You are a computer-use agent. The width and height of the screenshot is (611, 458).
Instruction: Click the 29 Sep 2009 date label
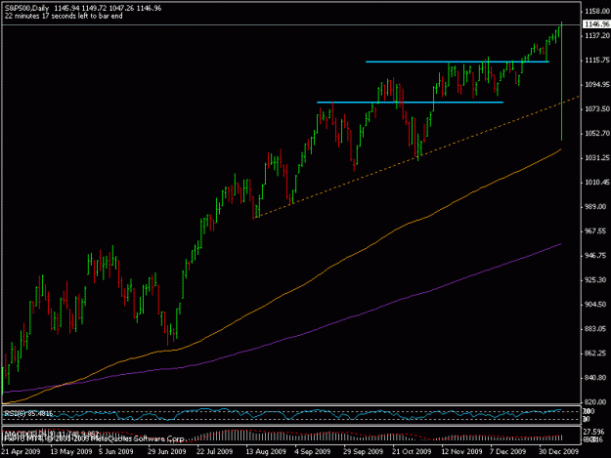click(363, 451)
